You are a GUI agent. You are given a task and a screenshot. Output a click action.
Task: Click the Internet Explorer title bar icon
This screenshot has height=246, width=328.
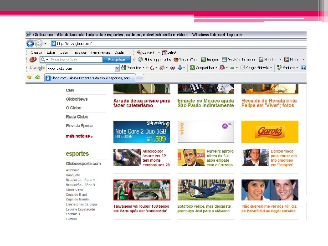point(28,35)
